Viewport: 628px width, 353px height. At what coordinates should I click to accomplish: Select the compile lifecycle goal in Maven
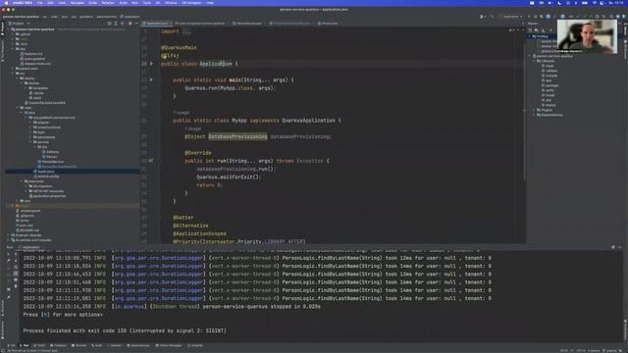(x=551, y=76)
